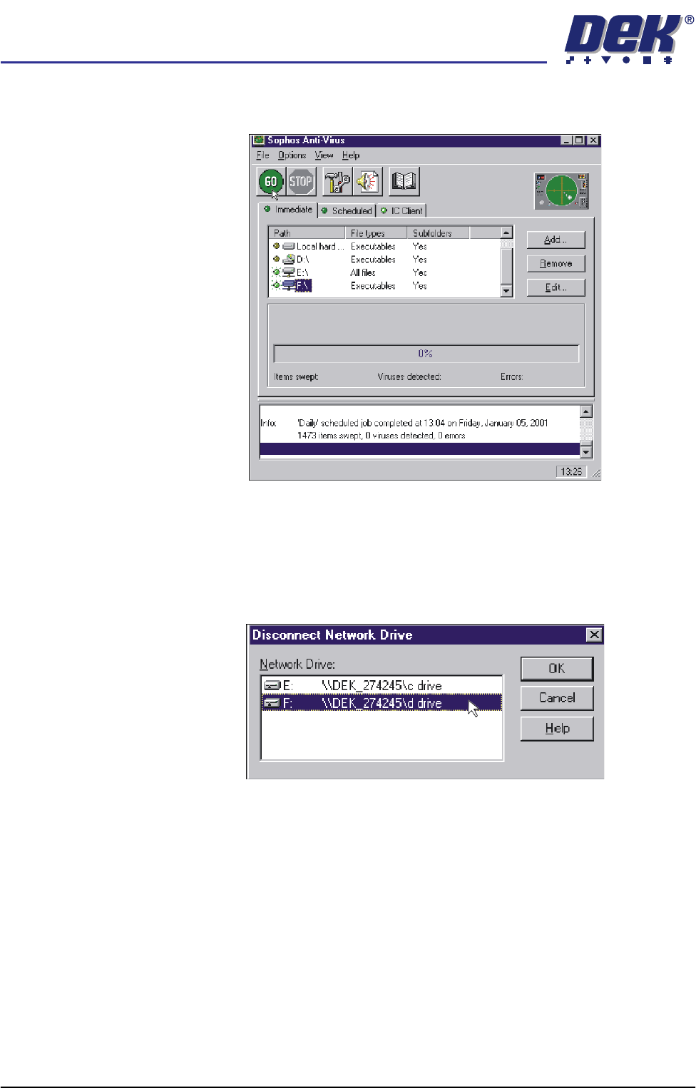The height and width of the screenshot is (1088, 696).
Task: Select the 'Daily' scheduled job log line
Action: tap(422, 423)
